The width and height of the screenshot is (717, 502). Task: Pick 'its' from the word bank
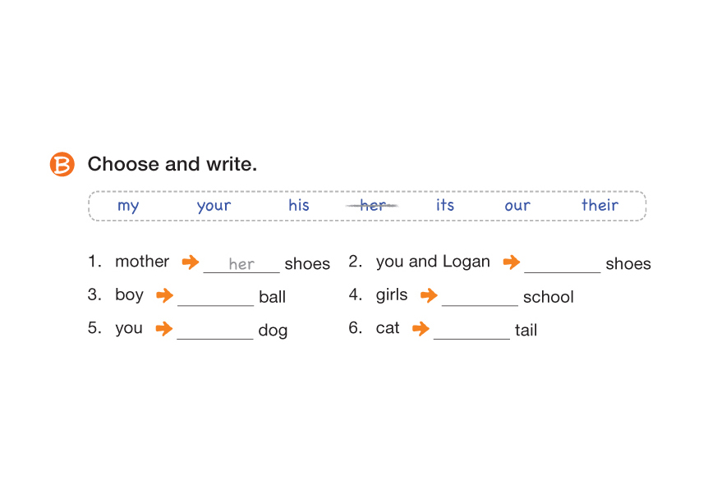(x=445, y=205)
